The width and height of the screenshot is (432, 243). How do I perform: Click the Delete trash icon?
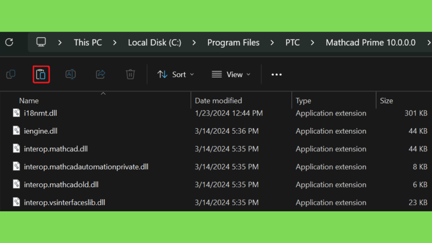[x=130, y=74]
